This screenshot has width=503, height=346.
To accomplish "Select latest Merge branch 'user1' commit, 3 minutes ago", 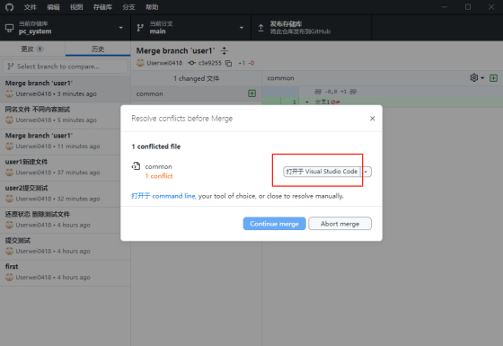I will pos(65,88).
